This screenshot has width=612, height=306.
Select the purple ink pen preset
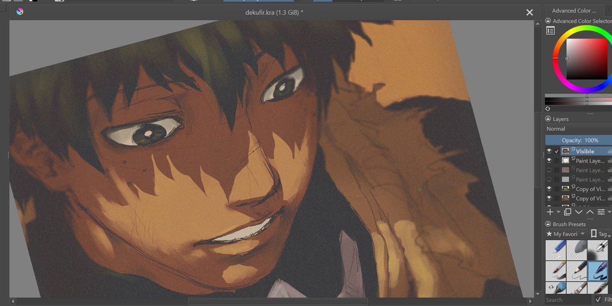pyautogui.click(x=597, y=270)
